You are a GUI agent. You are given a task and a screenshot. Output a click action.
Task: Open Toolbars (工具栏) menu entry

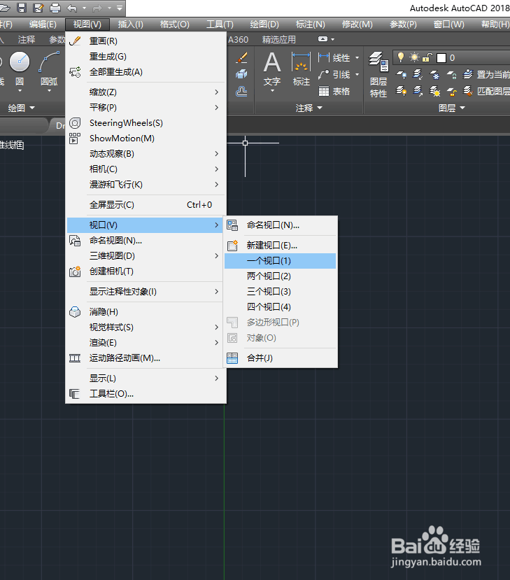click(x=146, y=394)
